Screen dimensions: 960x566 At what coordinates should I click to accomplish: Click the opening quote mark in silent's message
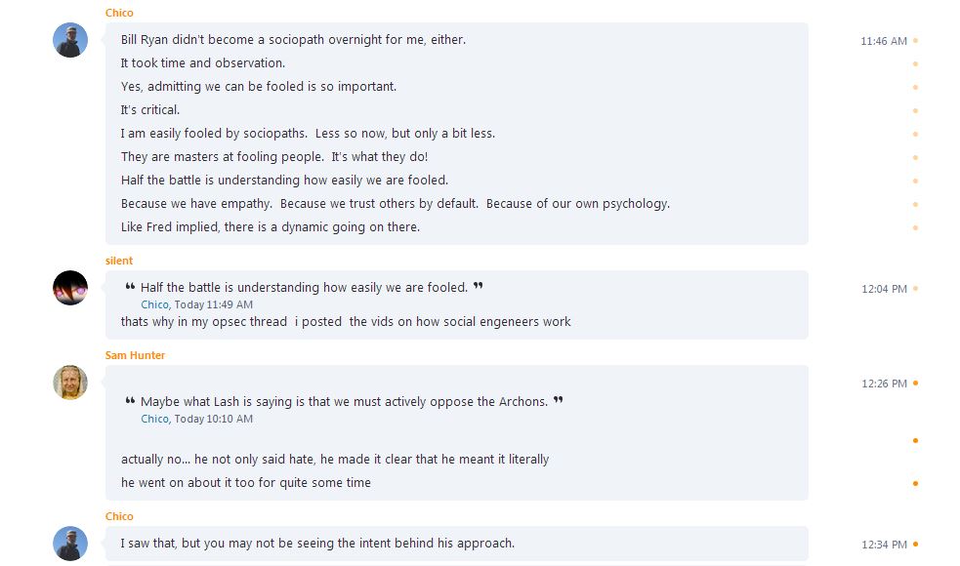[130, 286]
